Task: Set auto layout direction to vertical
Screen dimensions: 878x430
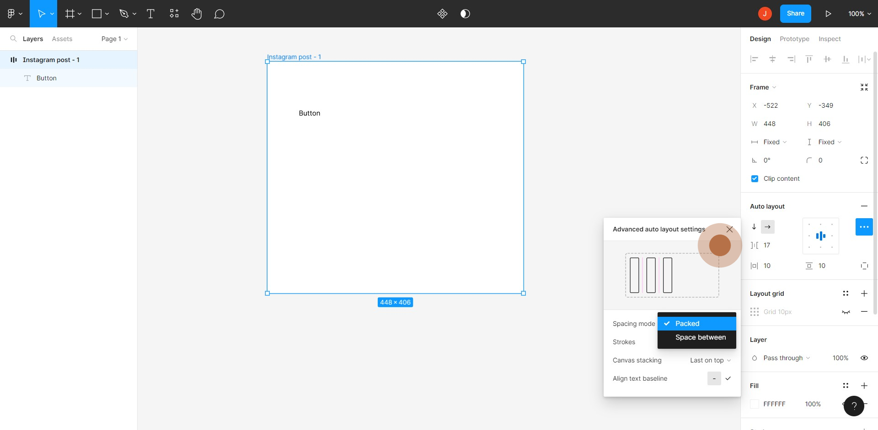Action: [754, 227]
